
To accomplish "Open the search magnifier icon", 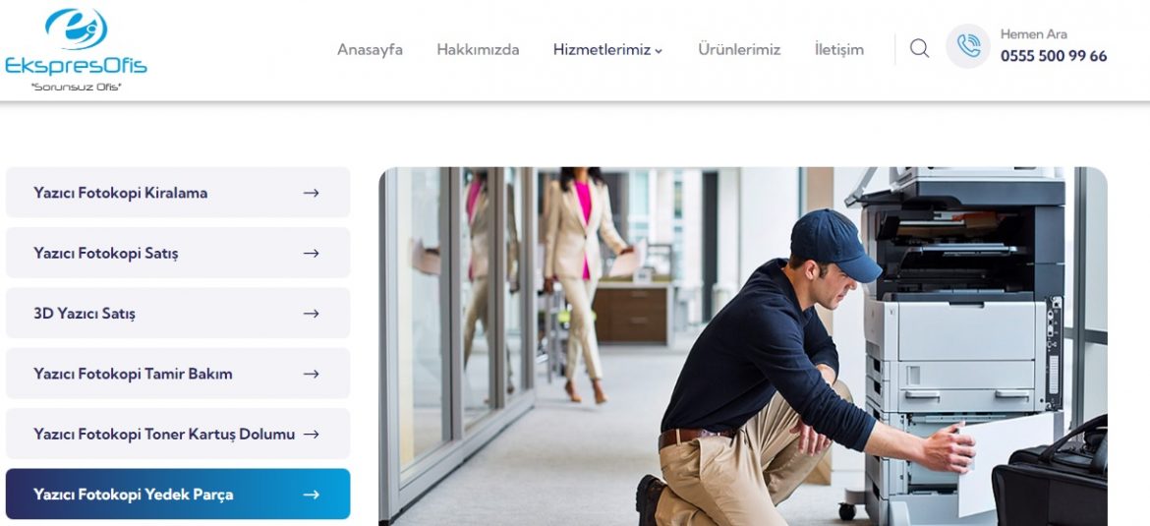I will click(x=919, y=48).
